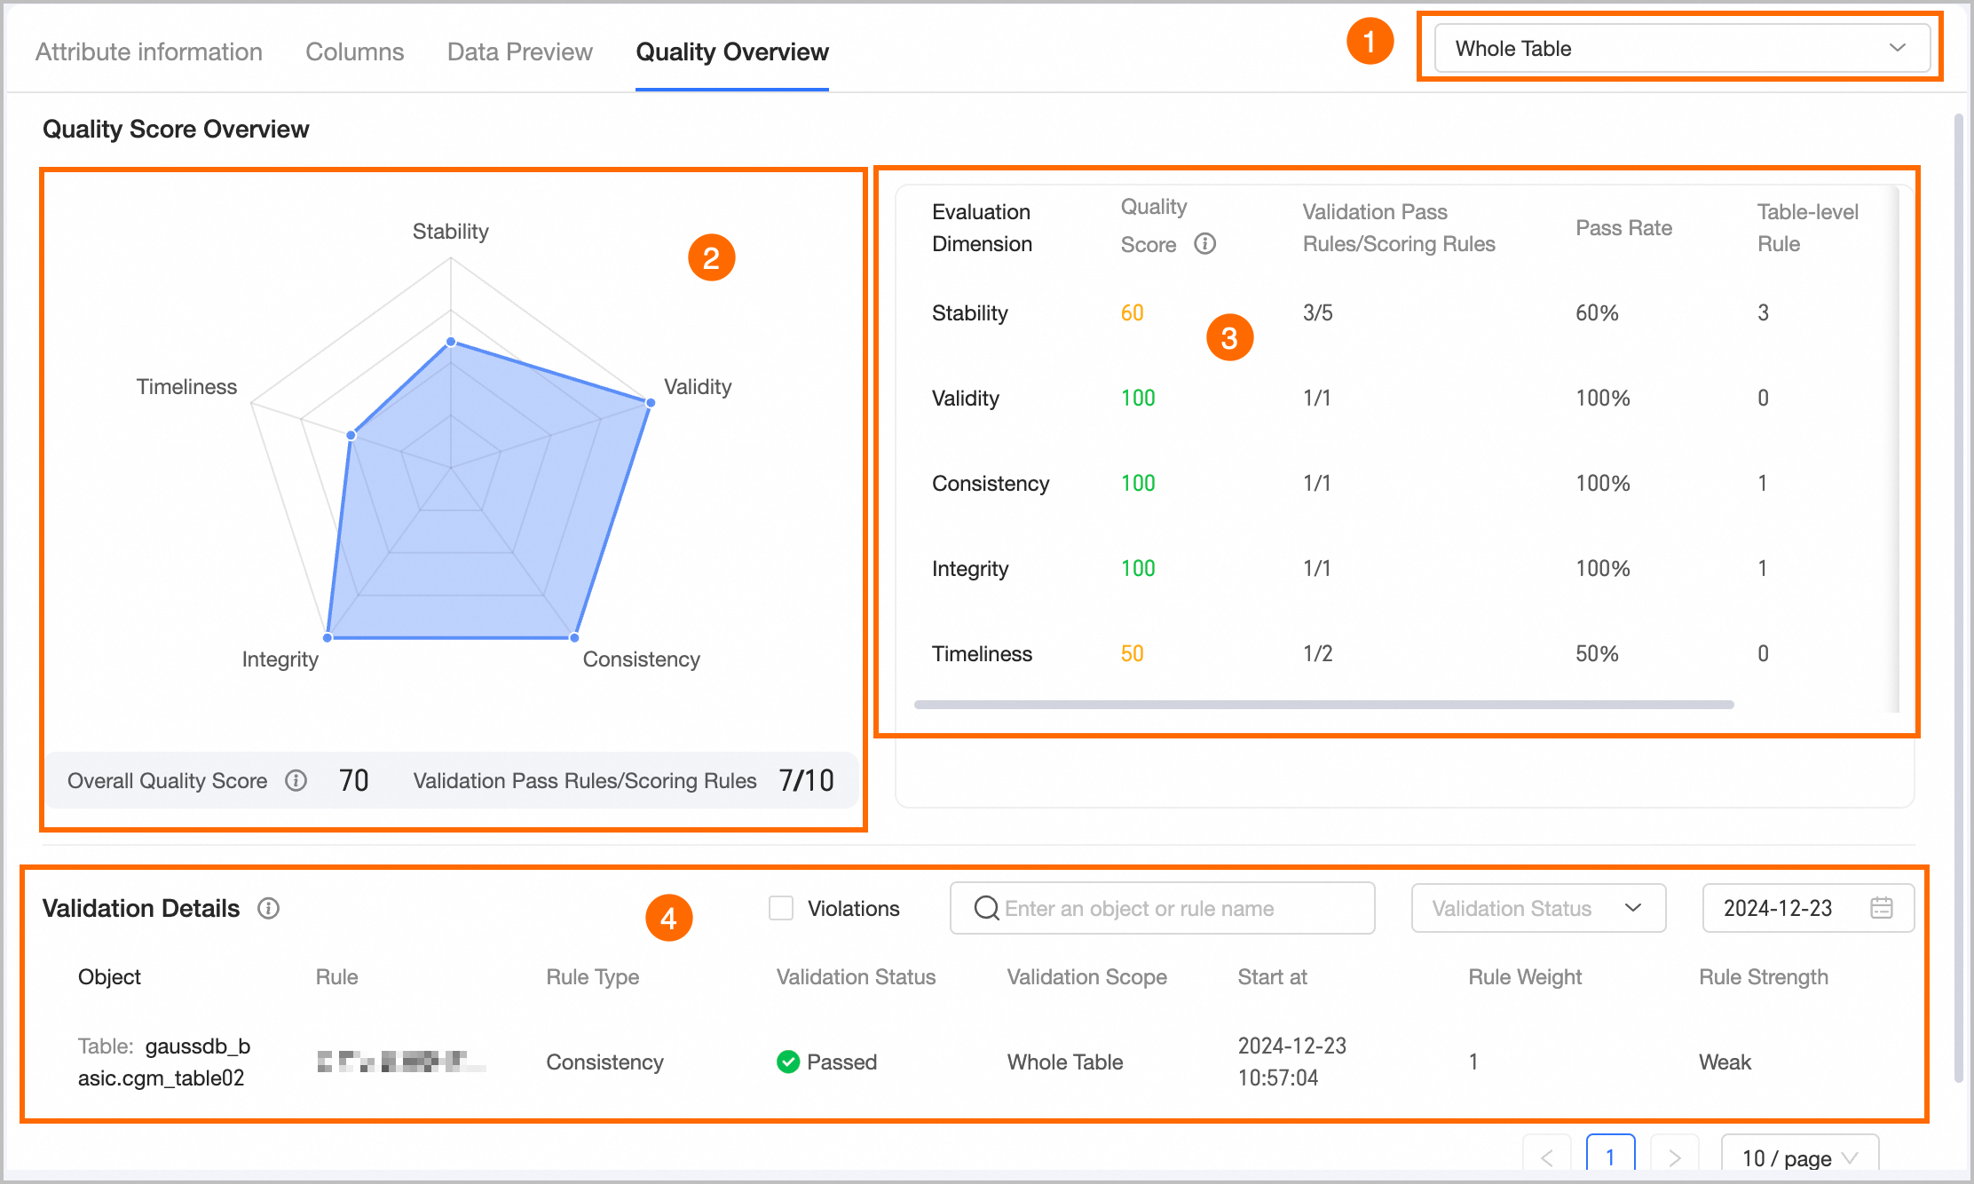Click info icon next to Quality Score header
This screenshot has width=1974, height=1184.
click(x=1204, y=243)
